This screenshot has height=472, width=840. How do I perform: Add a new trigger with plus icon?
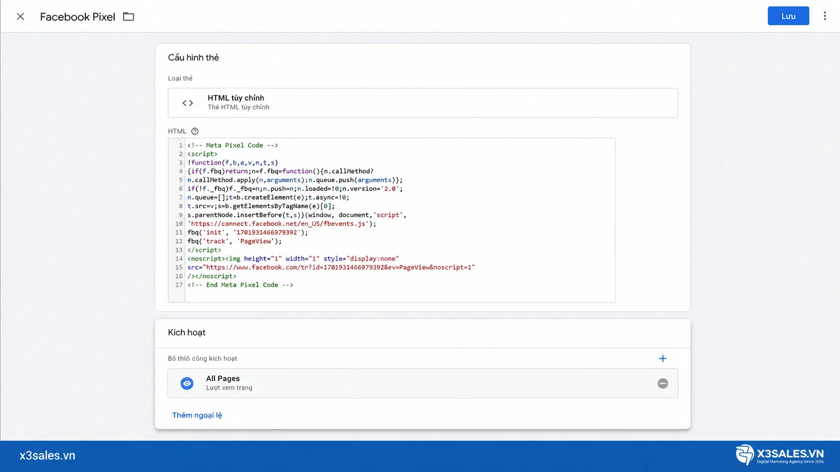click(x=663, y=358)
